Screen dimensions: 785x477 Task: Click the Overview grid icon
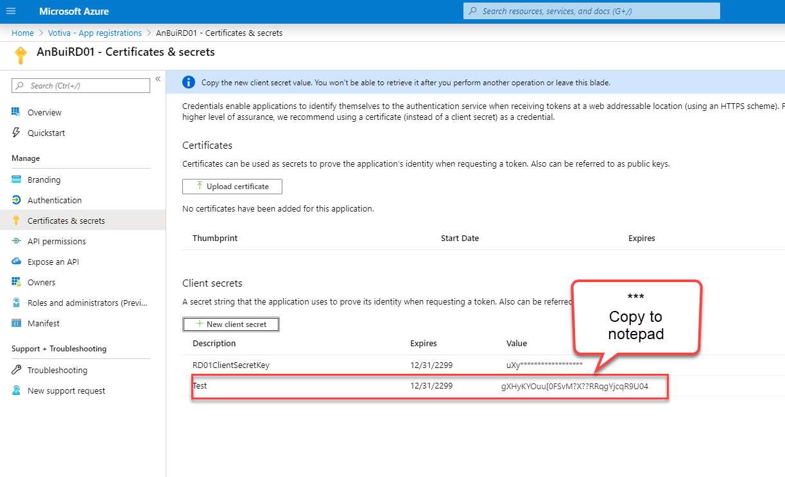point(16,112)
